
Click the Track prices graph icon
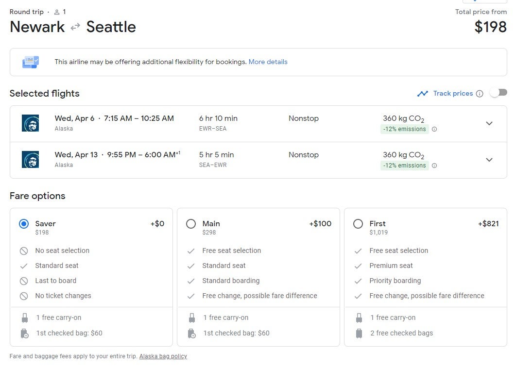423,94
